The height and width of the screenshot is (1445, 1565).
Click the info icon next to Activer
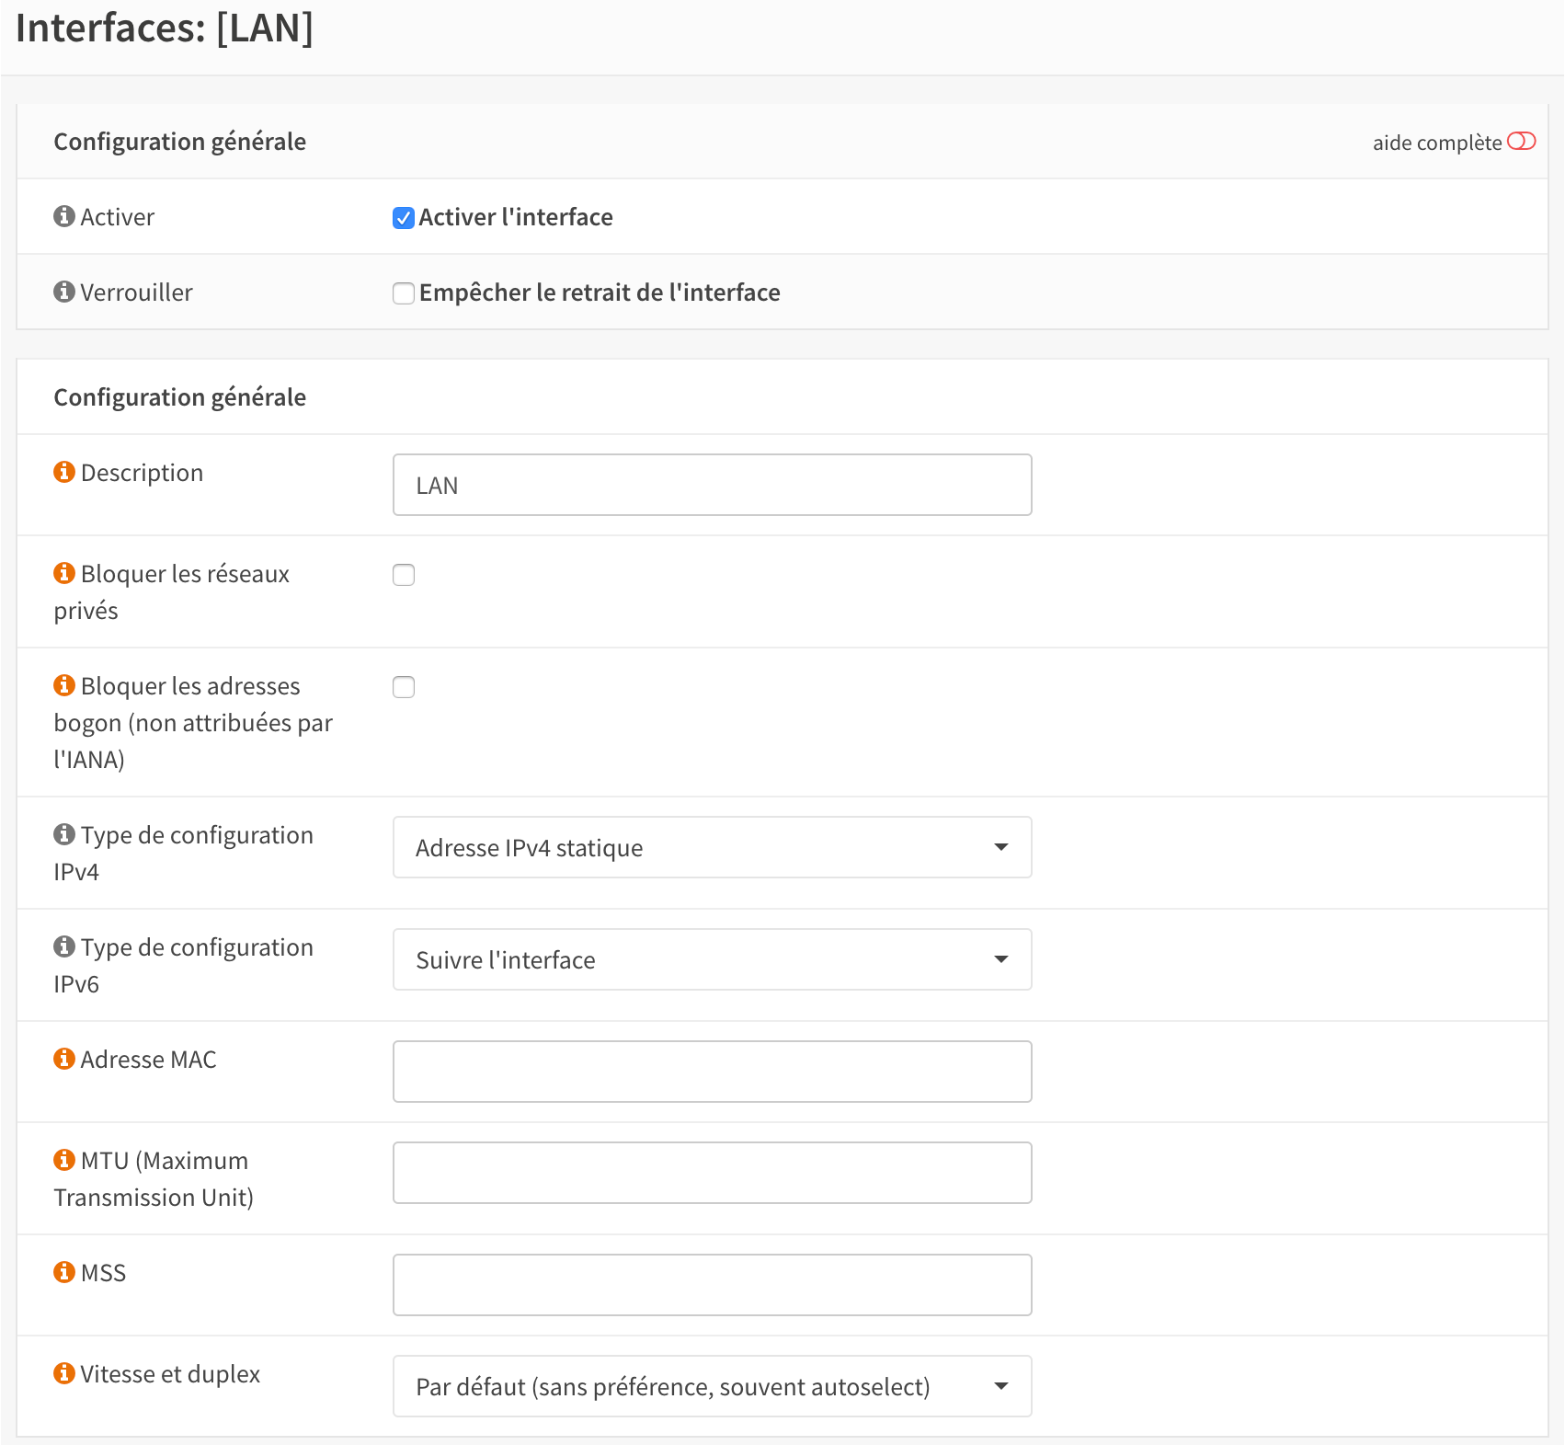64,216
